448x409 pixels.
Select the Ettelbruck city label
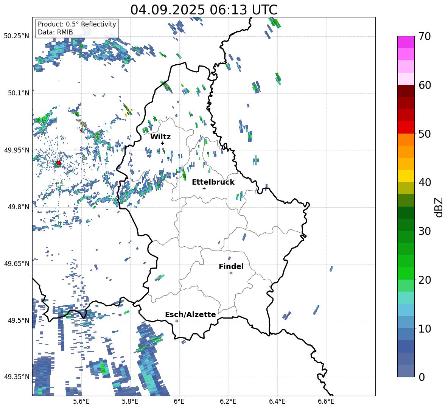(213, 182)
